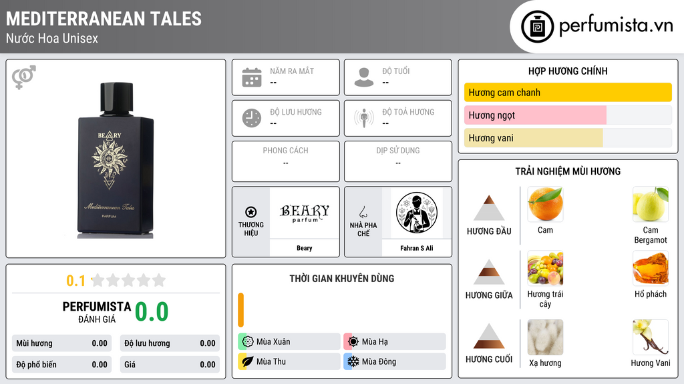Click the nose icon above Nhà Pha Chế
The width and height of the screenshot is (684, 384).
pyautogui.click(x=363, y=212)
